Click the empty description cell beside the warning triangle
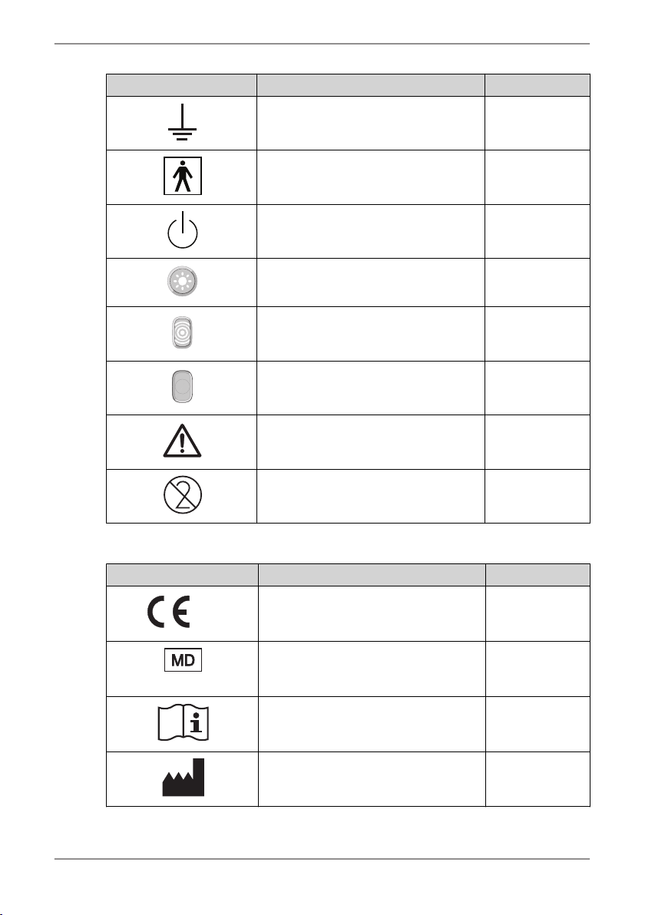 tap(371, 441)
